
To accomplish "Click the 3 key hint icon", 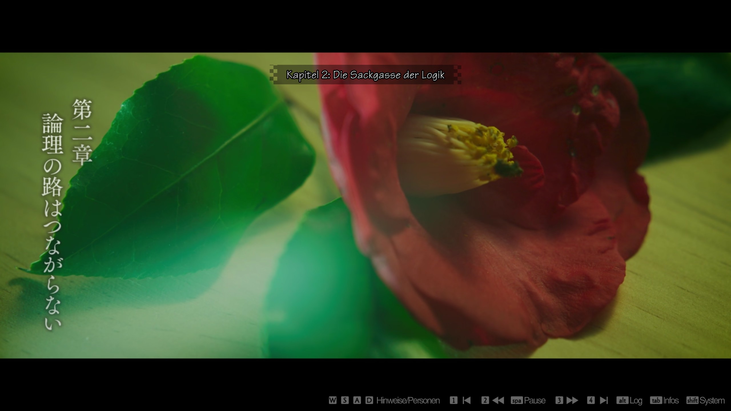I will [559, 400].
